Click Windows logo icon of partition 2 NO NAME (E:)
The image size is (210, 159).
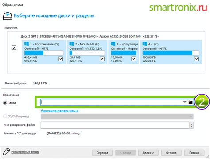point(71,44)
